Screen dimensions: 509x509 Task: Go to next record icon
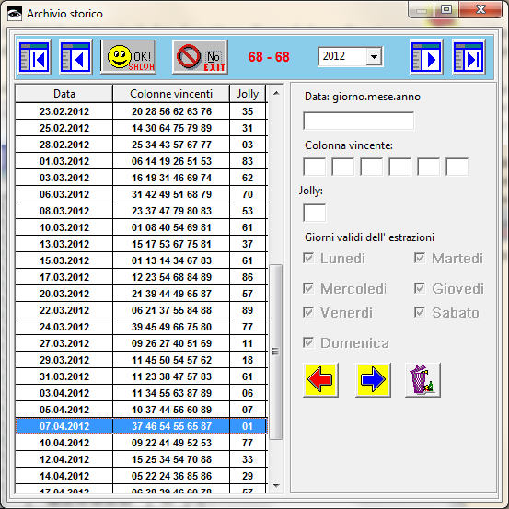426,57
